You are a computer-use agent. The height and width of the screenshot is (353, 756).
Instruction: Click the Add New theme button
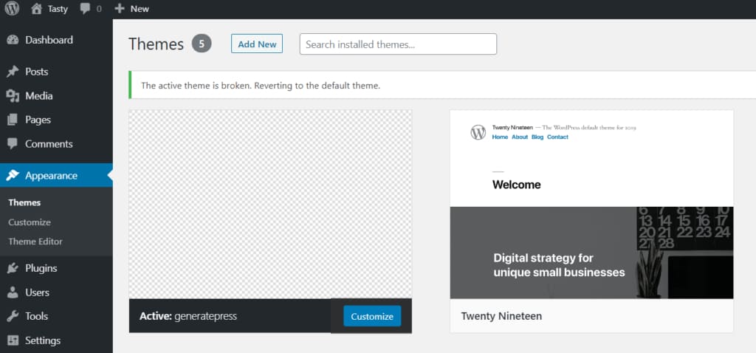pyautogui.click(x=257, y=44)
